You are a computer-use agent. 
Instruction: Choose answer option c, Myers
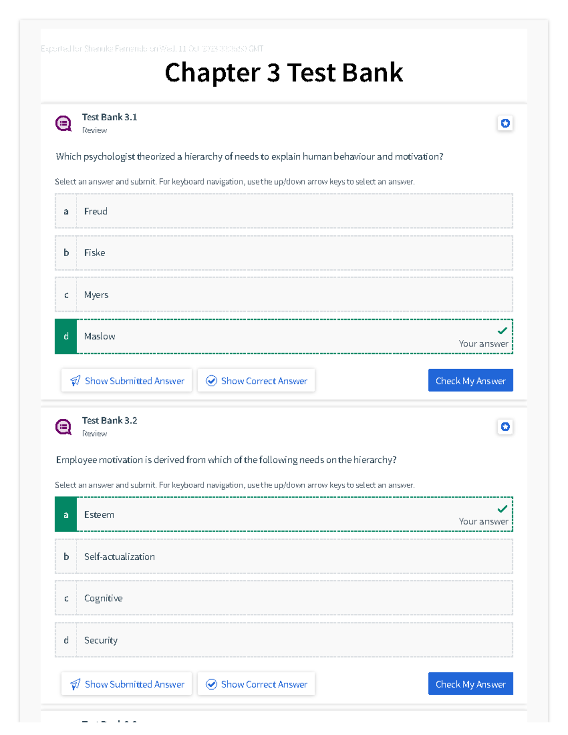(284, 295)
